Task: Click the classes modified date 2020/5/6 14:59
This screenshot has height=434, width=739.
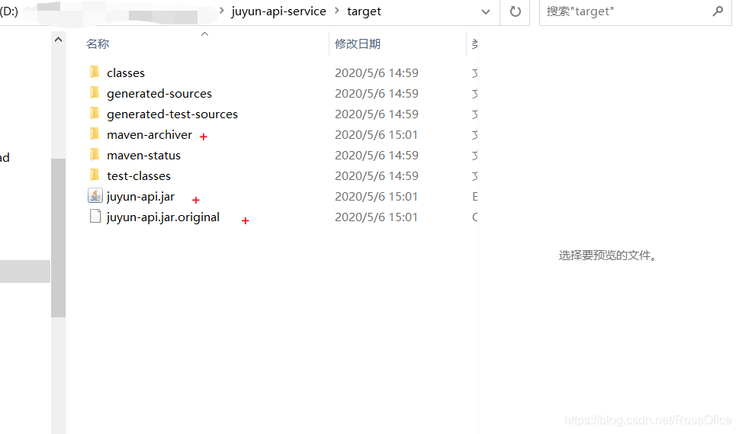Action: point(377,72)
